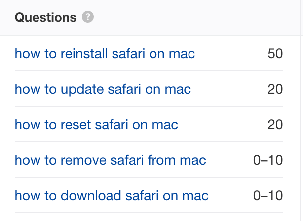Click blank space in the update safari row

tap(227, 89)
